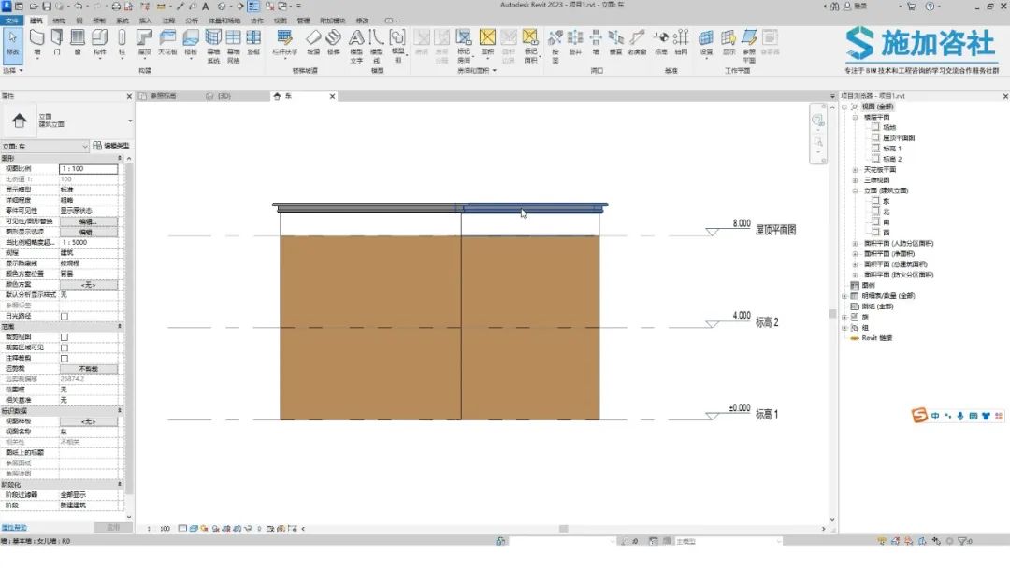Open the 文件 menu tab
The width and height of the screenshot is (1010, 568).
(12, 21)
